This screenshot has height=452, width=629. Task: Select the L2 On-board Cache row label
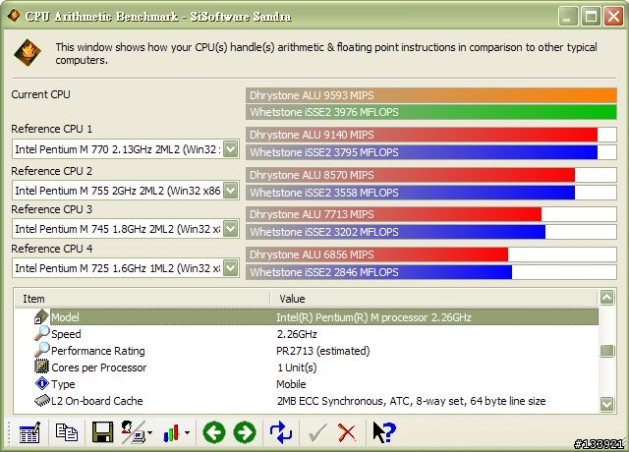[97, 401]
